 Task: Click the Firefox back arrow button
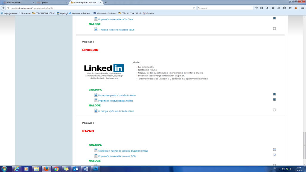4,8
